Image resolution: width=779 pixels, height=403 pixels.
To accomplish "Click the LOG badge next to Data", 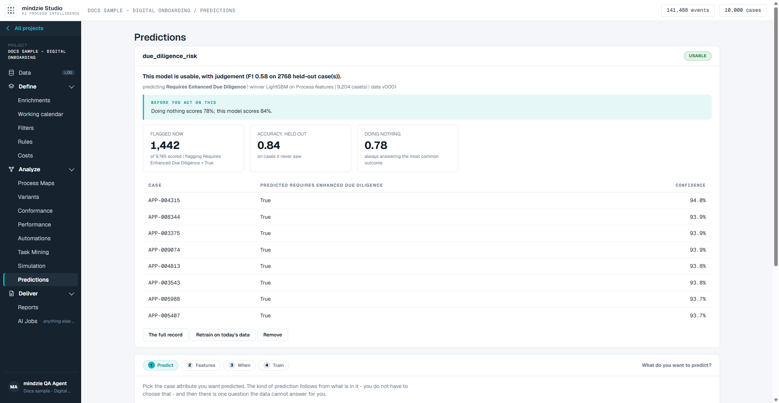I will tap(68, 73).
